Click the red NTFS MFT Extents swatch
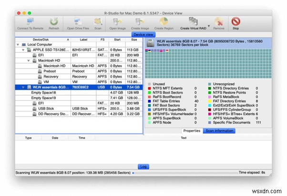The height and width of the screenshot is (196, 287). [149, 88]
